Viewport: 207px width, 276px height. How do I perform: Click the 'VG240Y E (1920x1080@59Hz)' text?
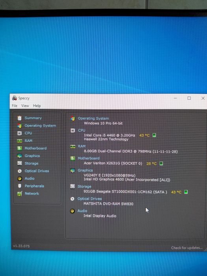pyautogui.click(x=110, y=175)
